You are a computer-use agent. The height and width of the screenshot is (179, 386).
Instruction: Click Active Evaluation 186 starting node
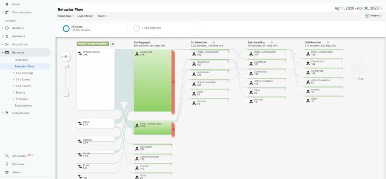tap(153, 158)
